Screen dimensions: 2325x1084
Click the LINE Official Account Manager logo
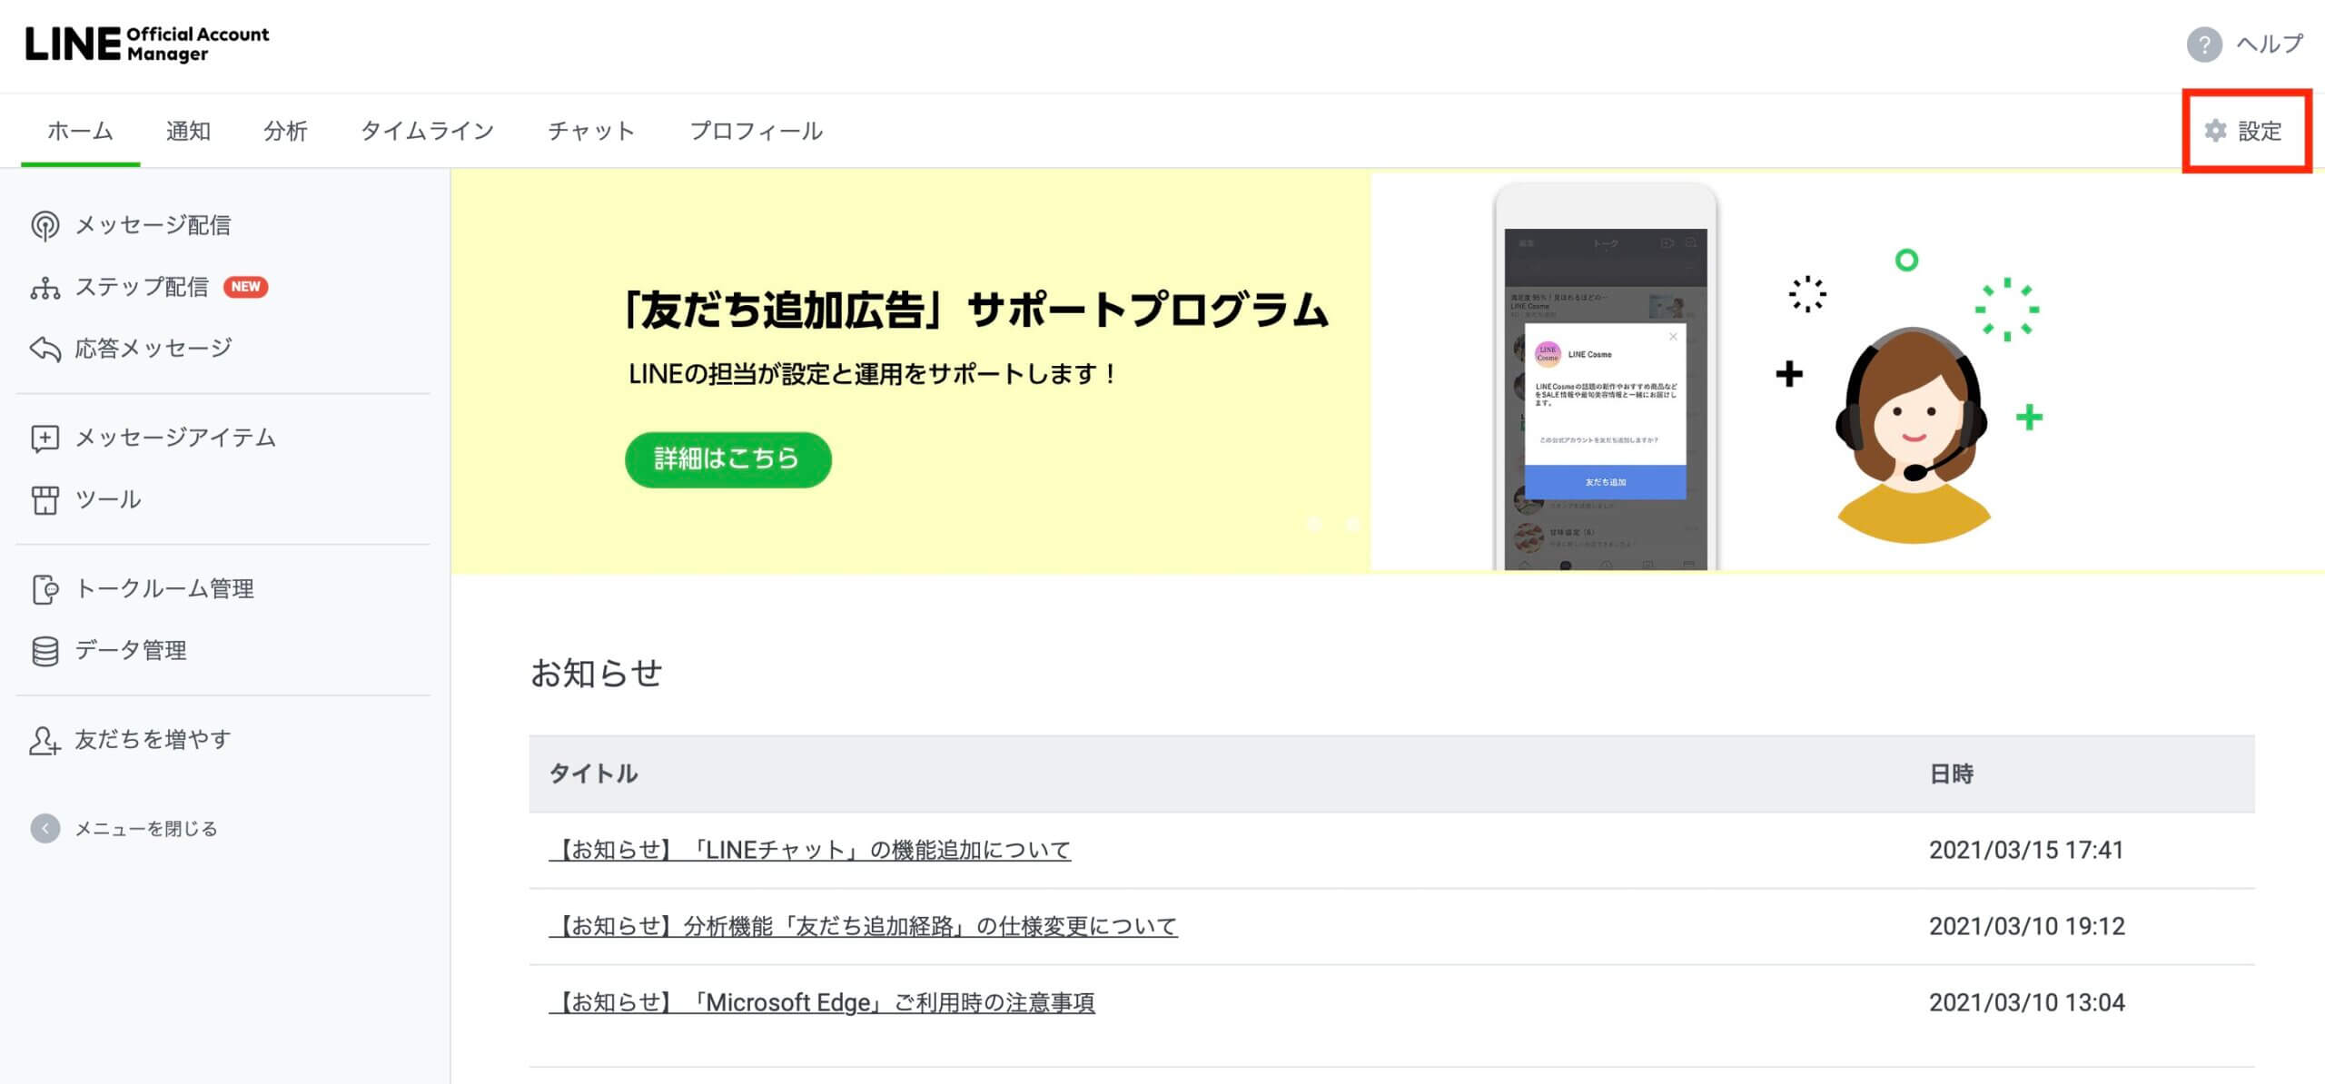[x=147, y=44]
